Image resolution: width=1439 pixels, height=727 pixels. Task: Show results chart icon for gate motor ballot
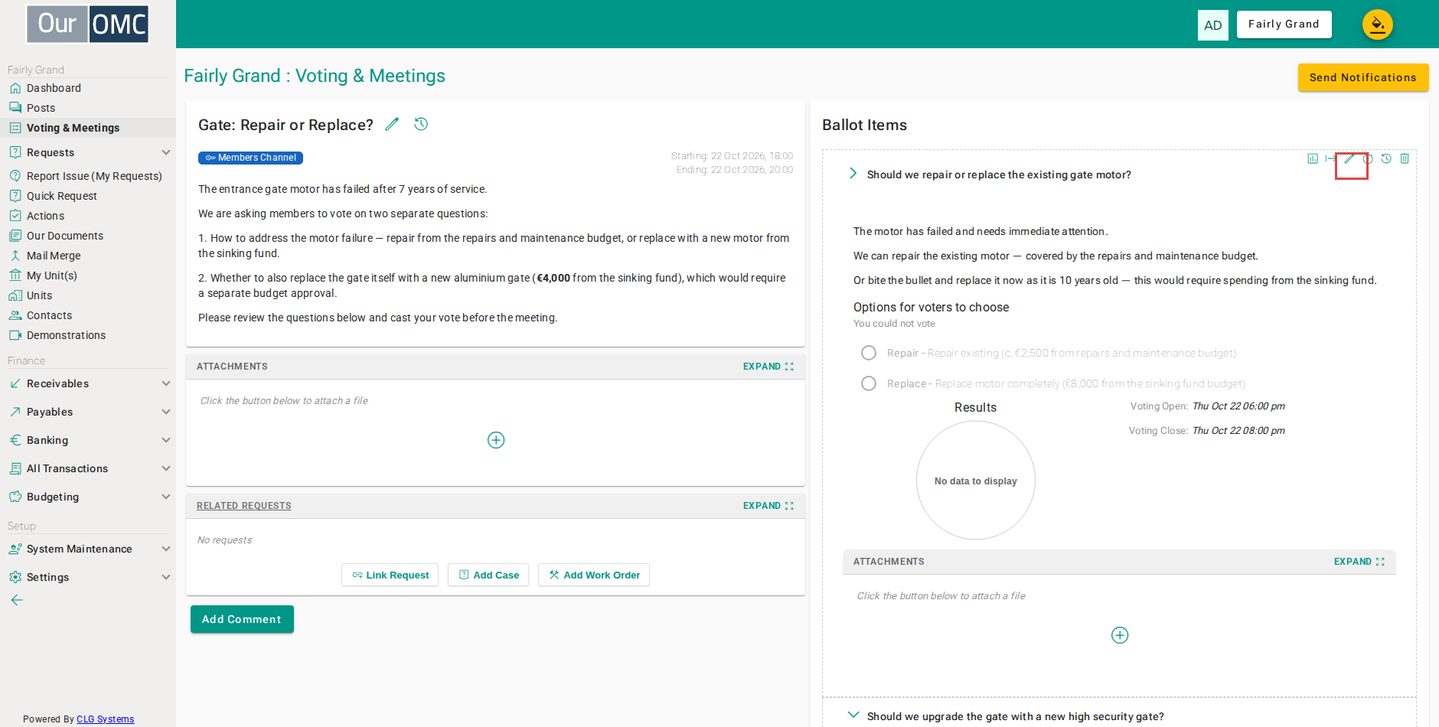tap(1313, 158)
